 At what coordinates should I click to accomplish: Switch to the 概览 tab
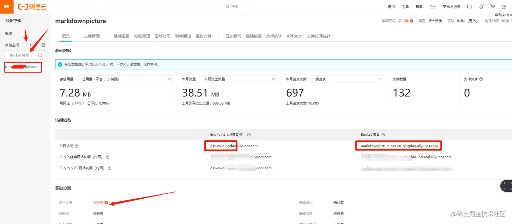tap(66, 36)
